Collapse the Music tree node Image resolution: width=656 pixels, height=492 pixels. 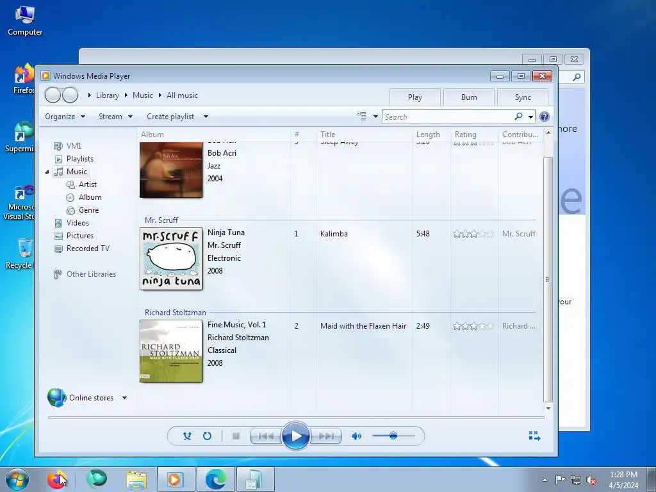[47, 172]
